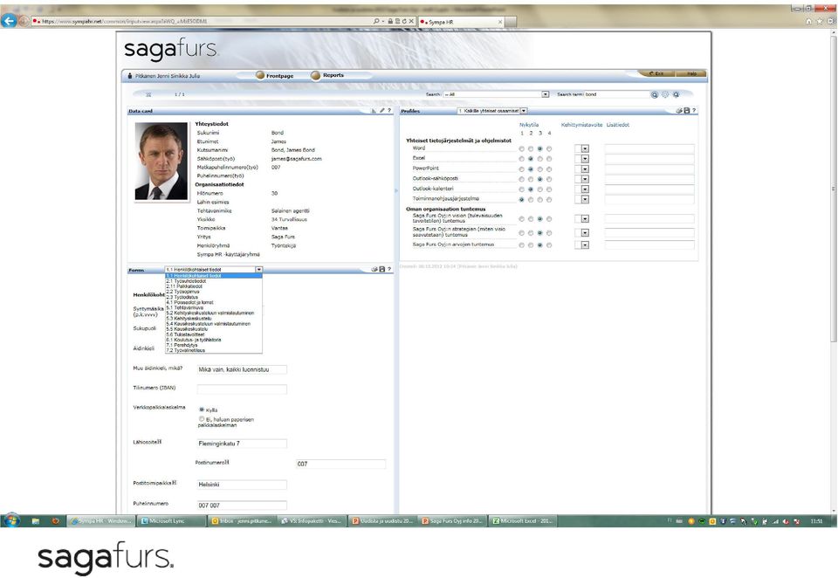838x578 pixels.
Task: Open the Inbox Outlook taskbar window
Action: (242, 520)
